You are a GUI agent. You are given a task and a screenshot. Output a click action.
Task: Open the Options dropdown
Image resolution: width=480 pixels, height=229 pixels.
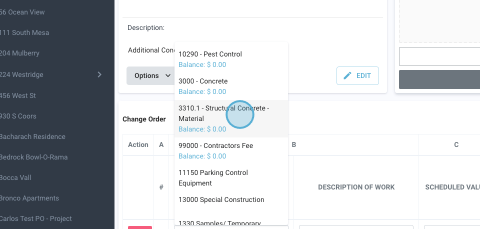149,76
